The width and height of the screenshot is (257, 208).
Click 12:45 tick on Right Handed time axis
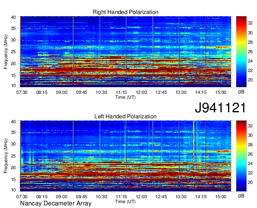[x=161, y=92]
